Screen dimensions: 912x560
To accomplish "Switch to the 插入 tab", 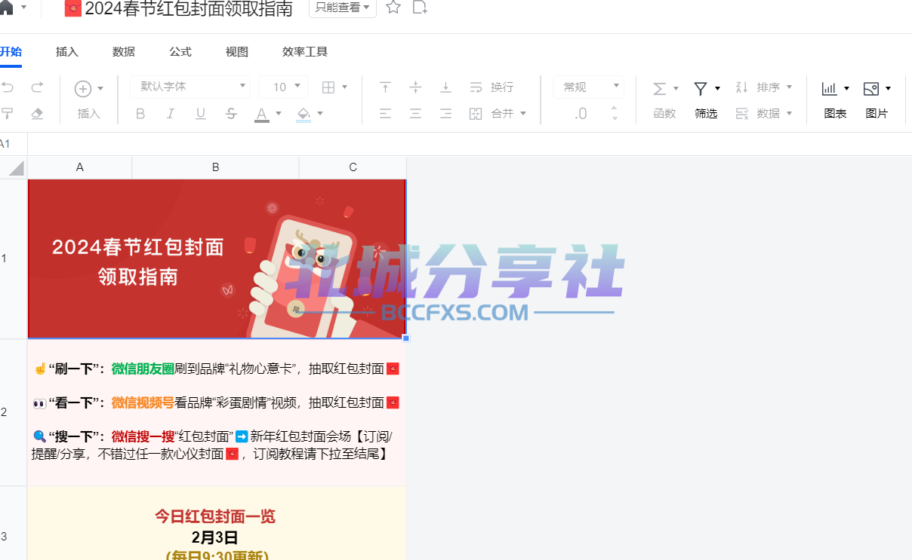I will point(67,52).
